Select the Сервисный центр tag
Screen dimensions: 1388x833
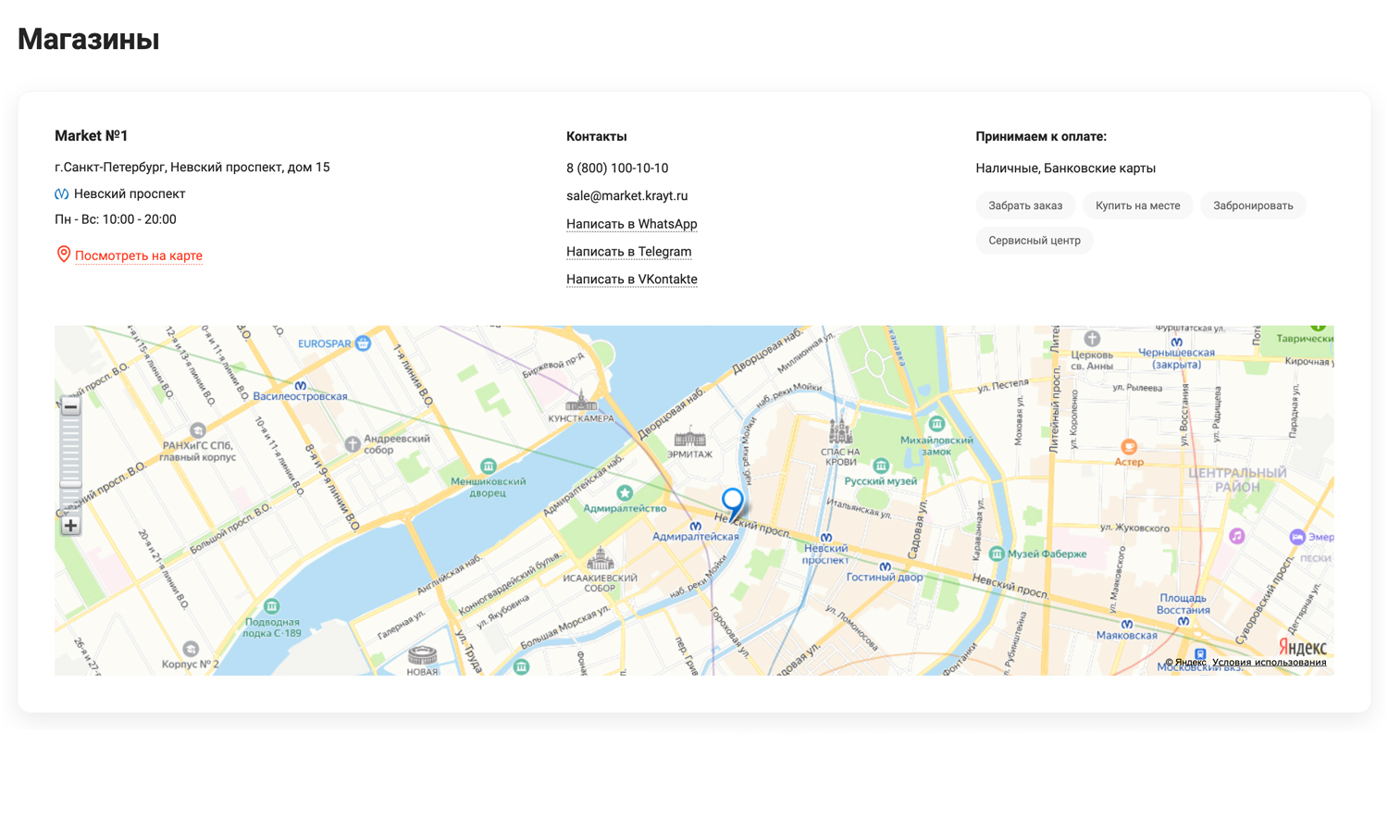click(1034, 241)
